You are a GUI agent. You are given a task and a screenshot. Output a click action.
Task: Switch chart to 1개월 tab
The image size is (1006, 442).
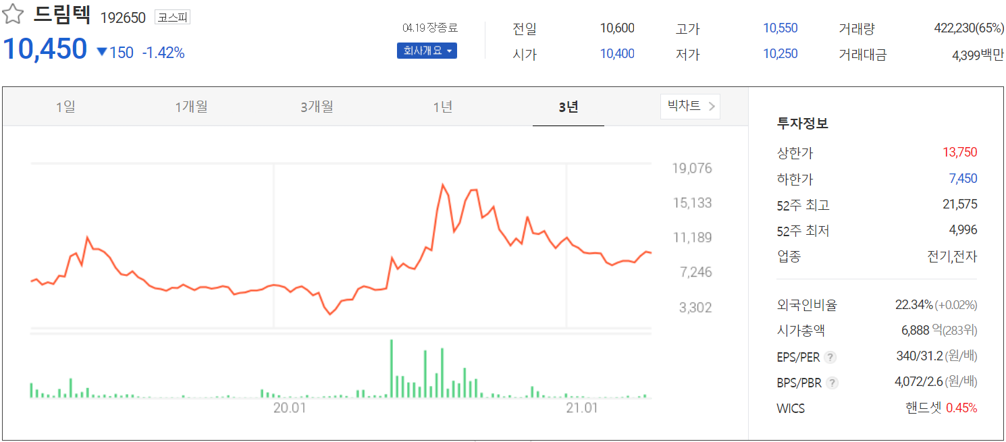(191, 107)
